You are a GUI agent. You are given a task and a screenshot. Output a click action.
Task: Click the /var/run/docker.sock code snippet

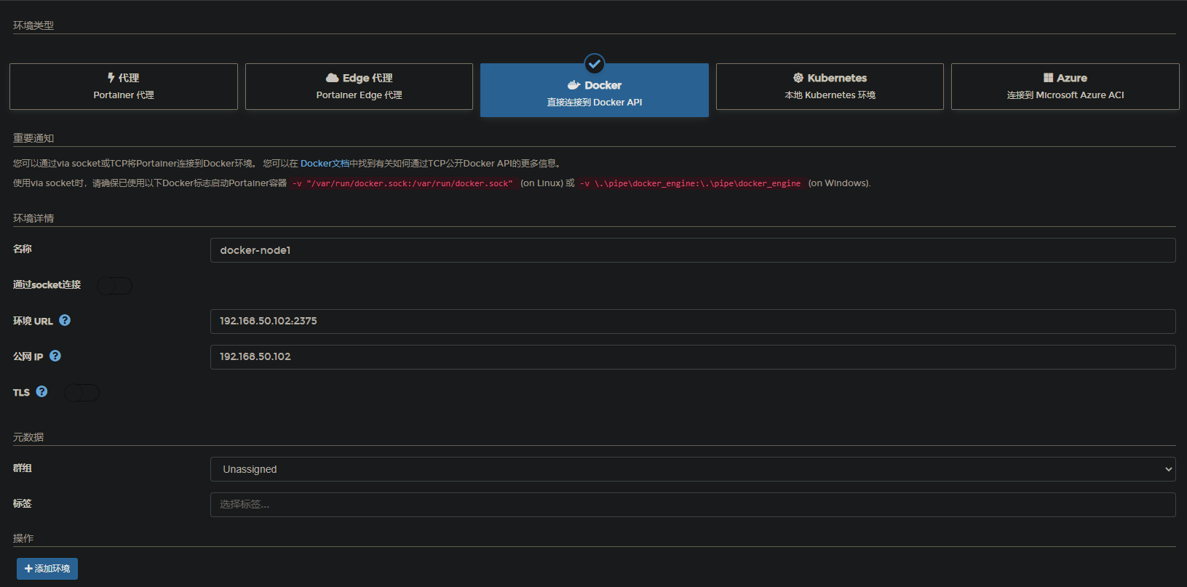[x=404, y=183]
